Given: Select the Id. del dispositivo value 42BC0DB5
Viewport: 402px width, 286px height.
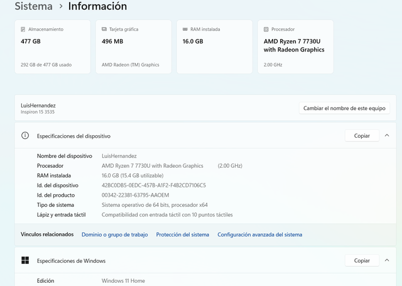Looking at the screenshot, I should 153,185.
